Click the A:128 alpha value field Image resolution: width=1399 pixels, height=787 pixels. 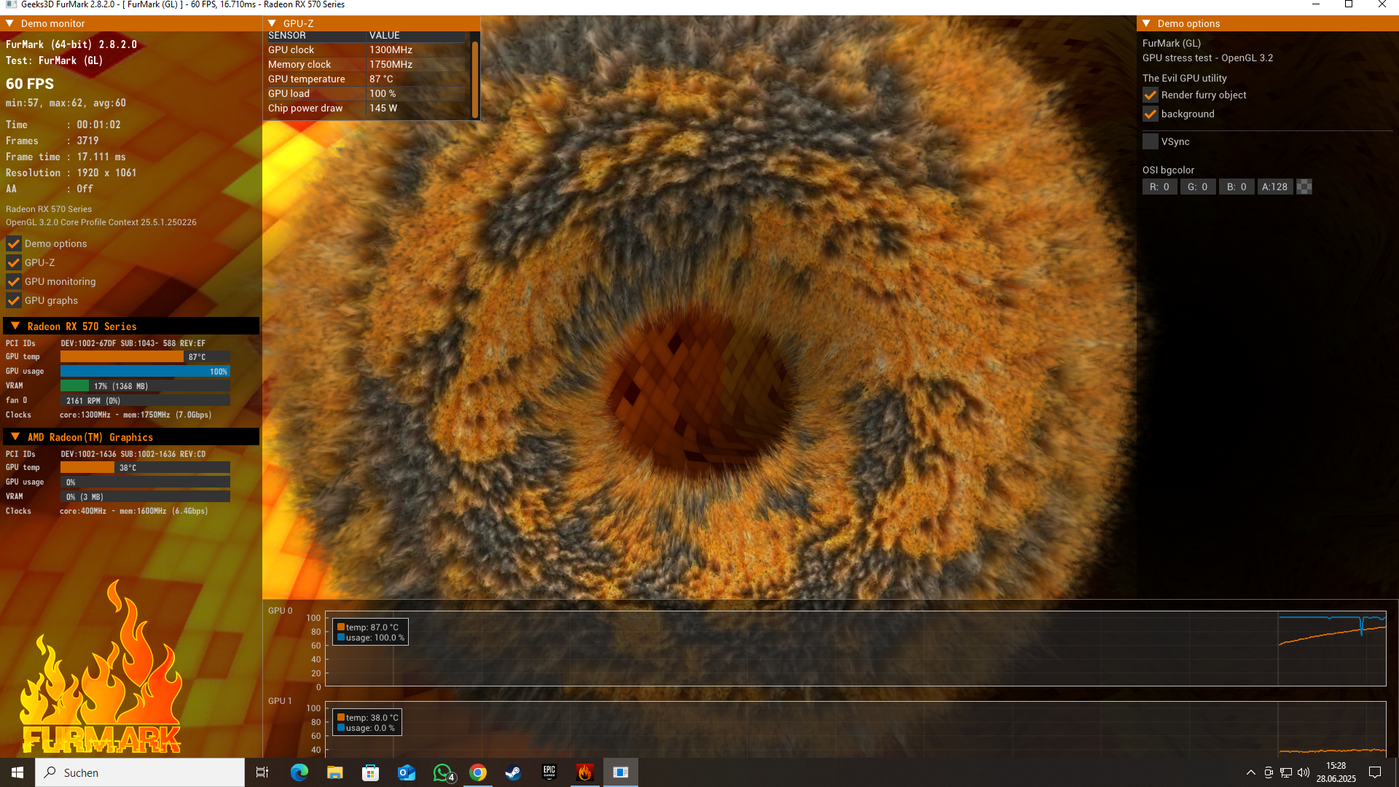1274,187
